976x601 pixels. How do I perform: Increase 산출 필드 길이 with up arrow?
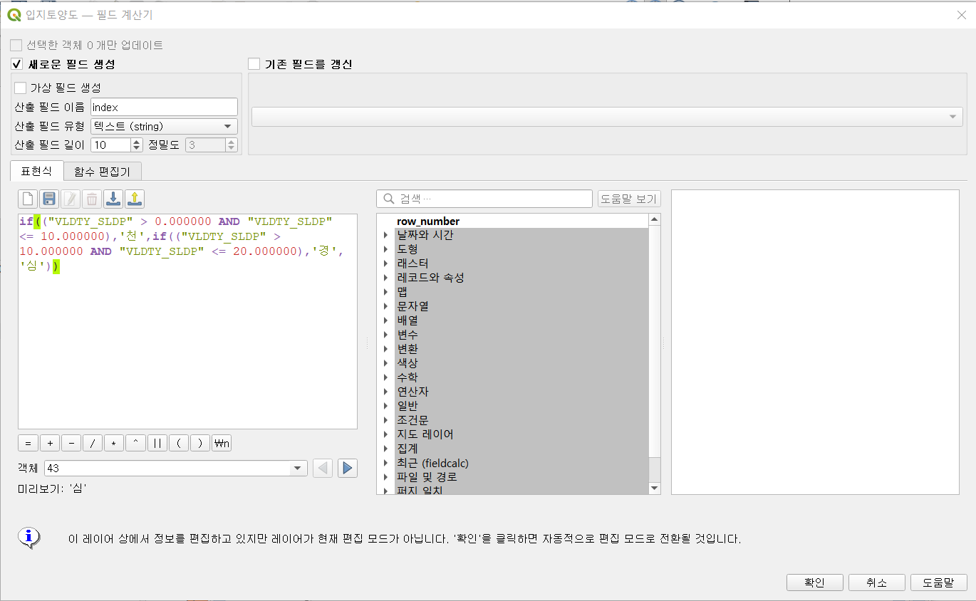[x=137, y=142]
